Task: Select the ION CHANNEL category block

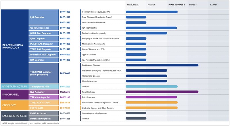Action: click(14, 94)
